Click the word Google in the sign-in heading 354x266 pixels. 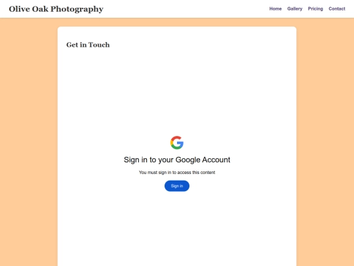tap(188, 160)
